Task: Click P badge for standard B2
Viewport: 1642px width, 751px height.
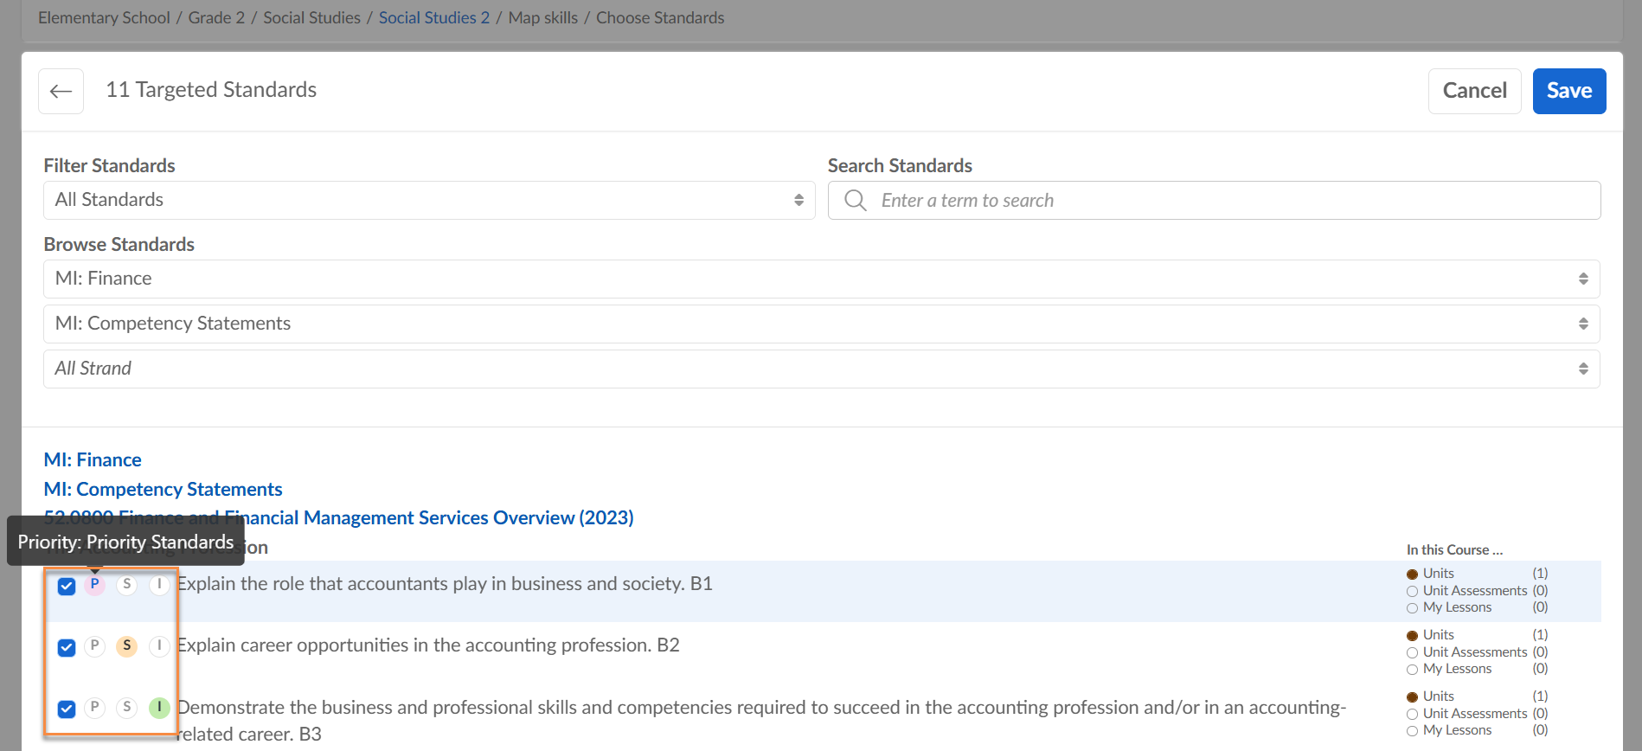Action: point(94,646)
